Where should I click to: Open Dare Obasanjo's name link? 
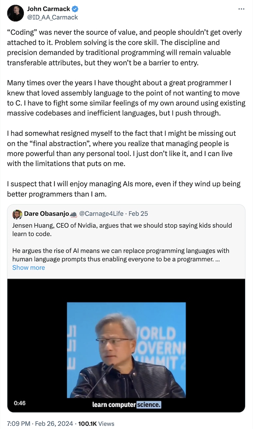[46, 214]
